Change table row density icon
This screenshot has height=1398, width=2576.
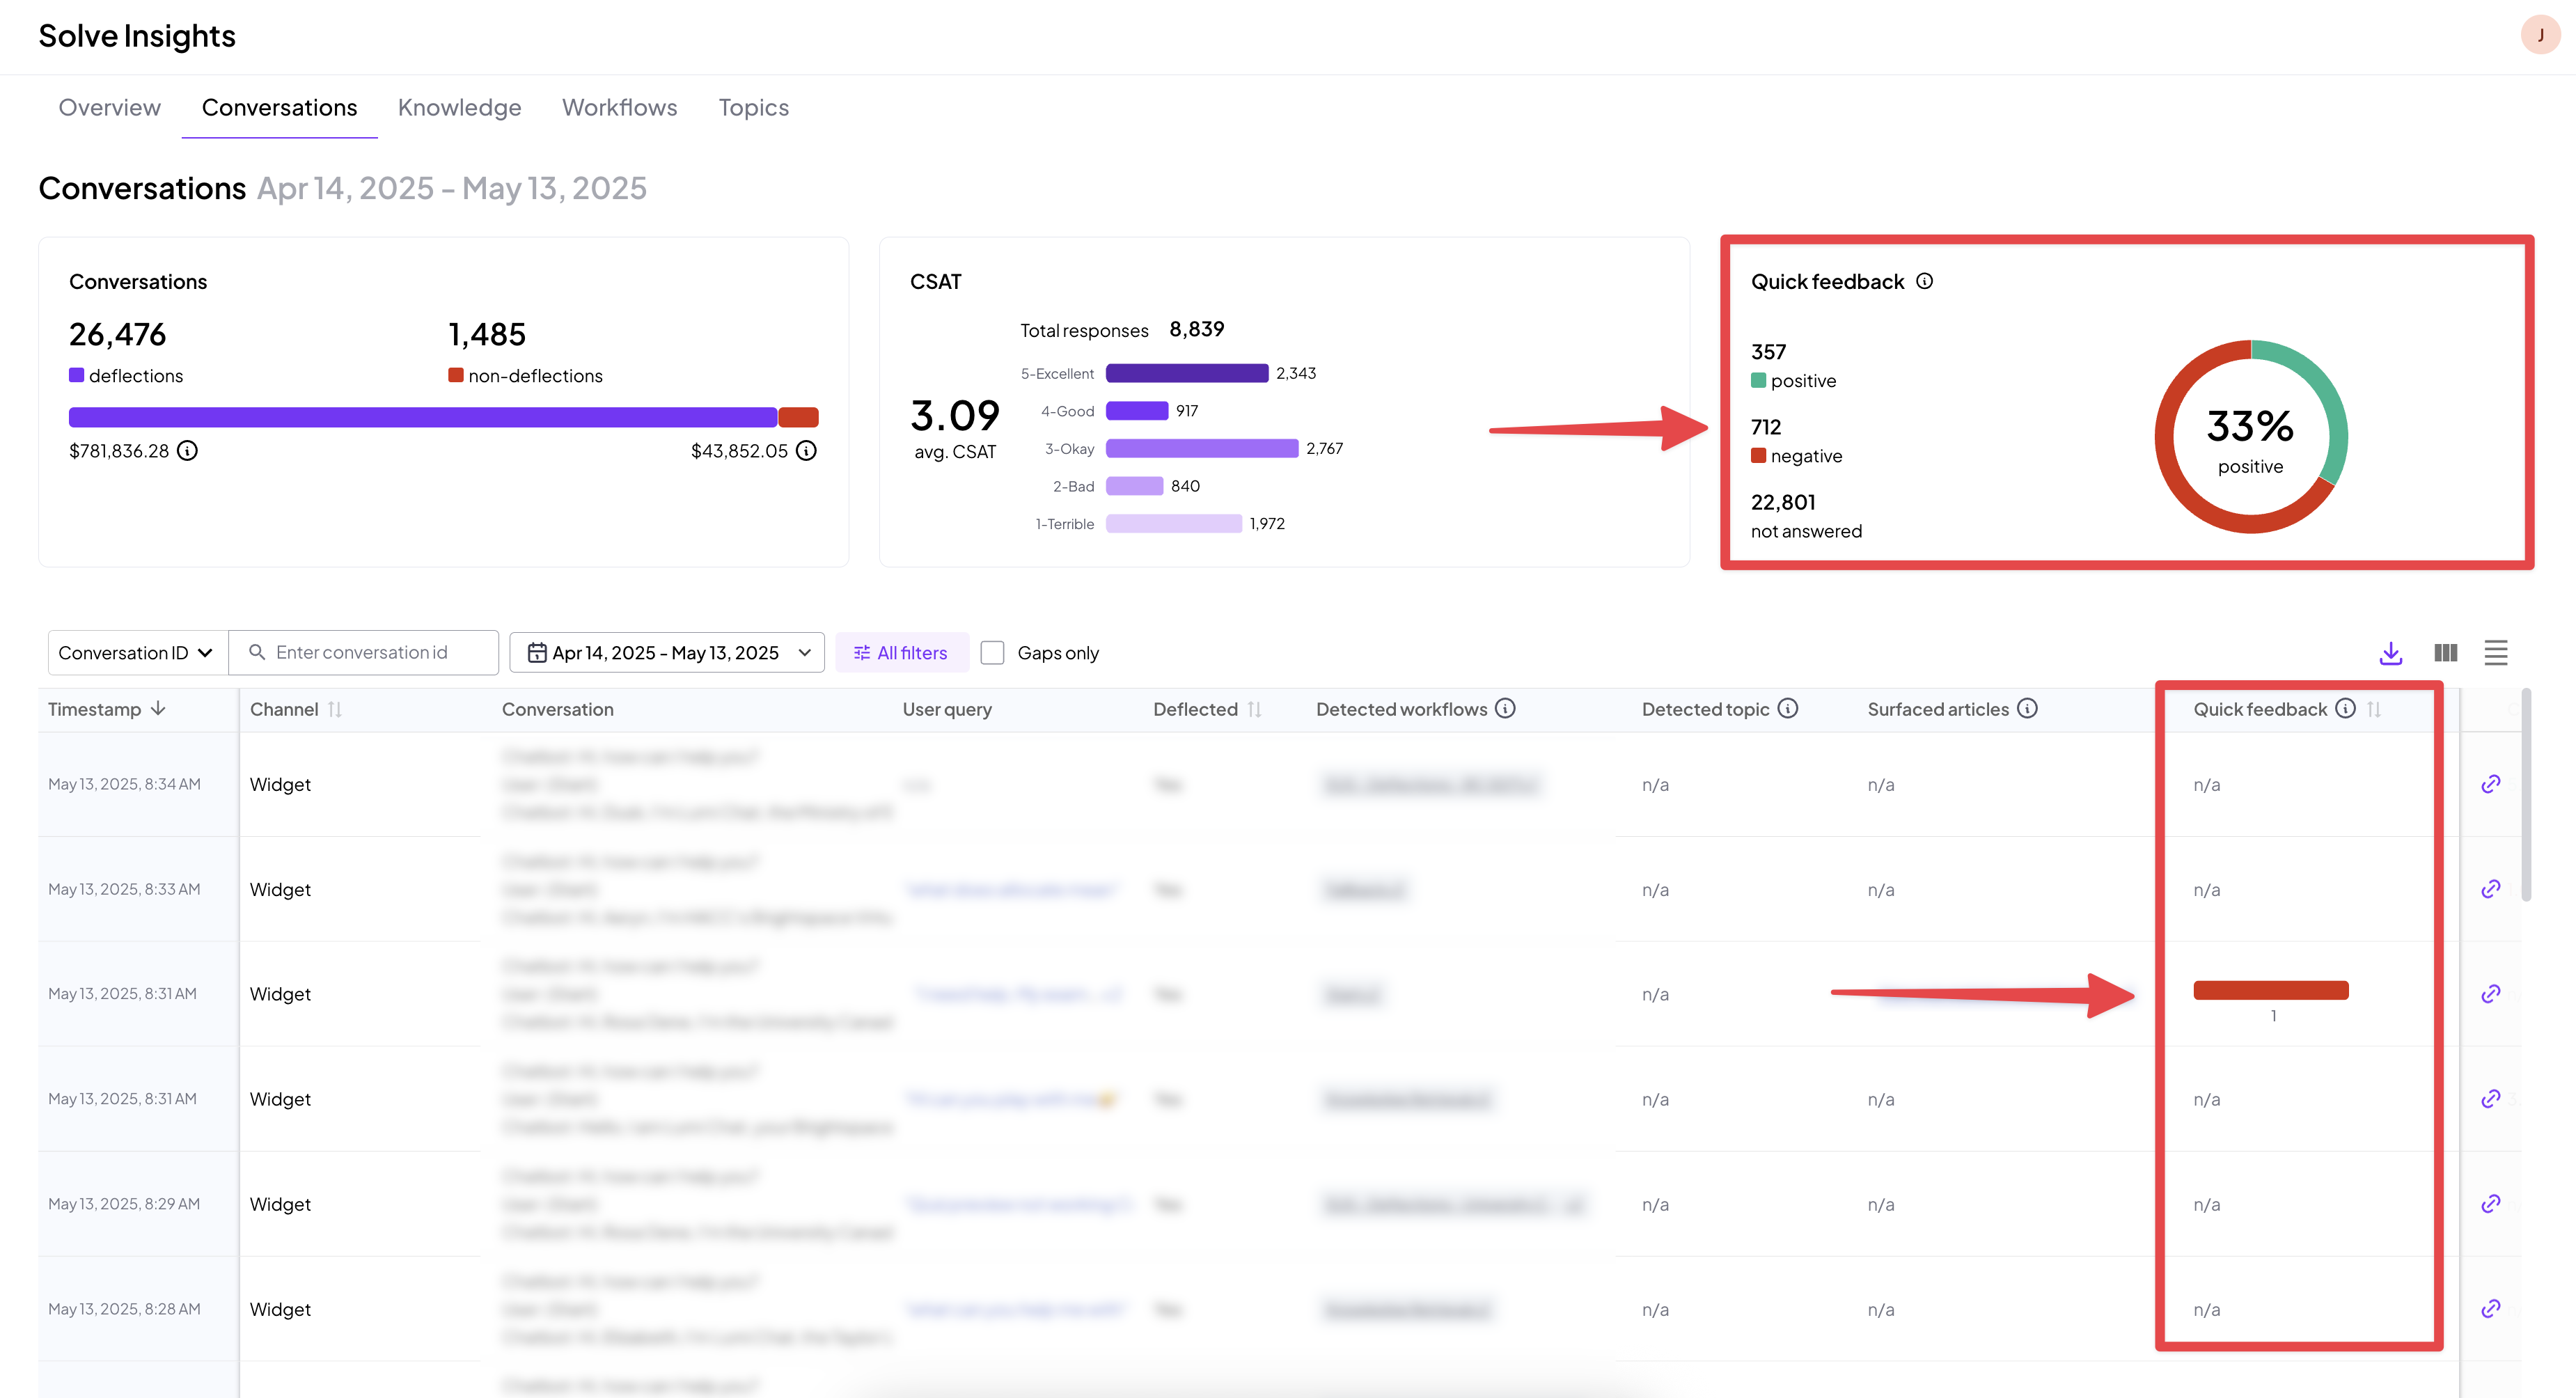click(x=2496, y=653)
